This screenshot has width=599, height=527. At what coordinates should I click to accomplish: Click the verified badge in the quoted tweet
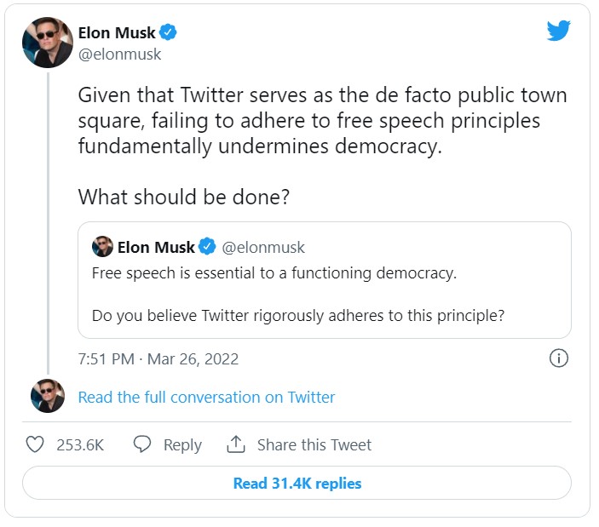coord(207,248)
